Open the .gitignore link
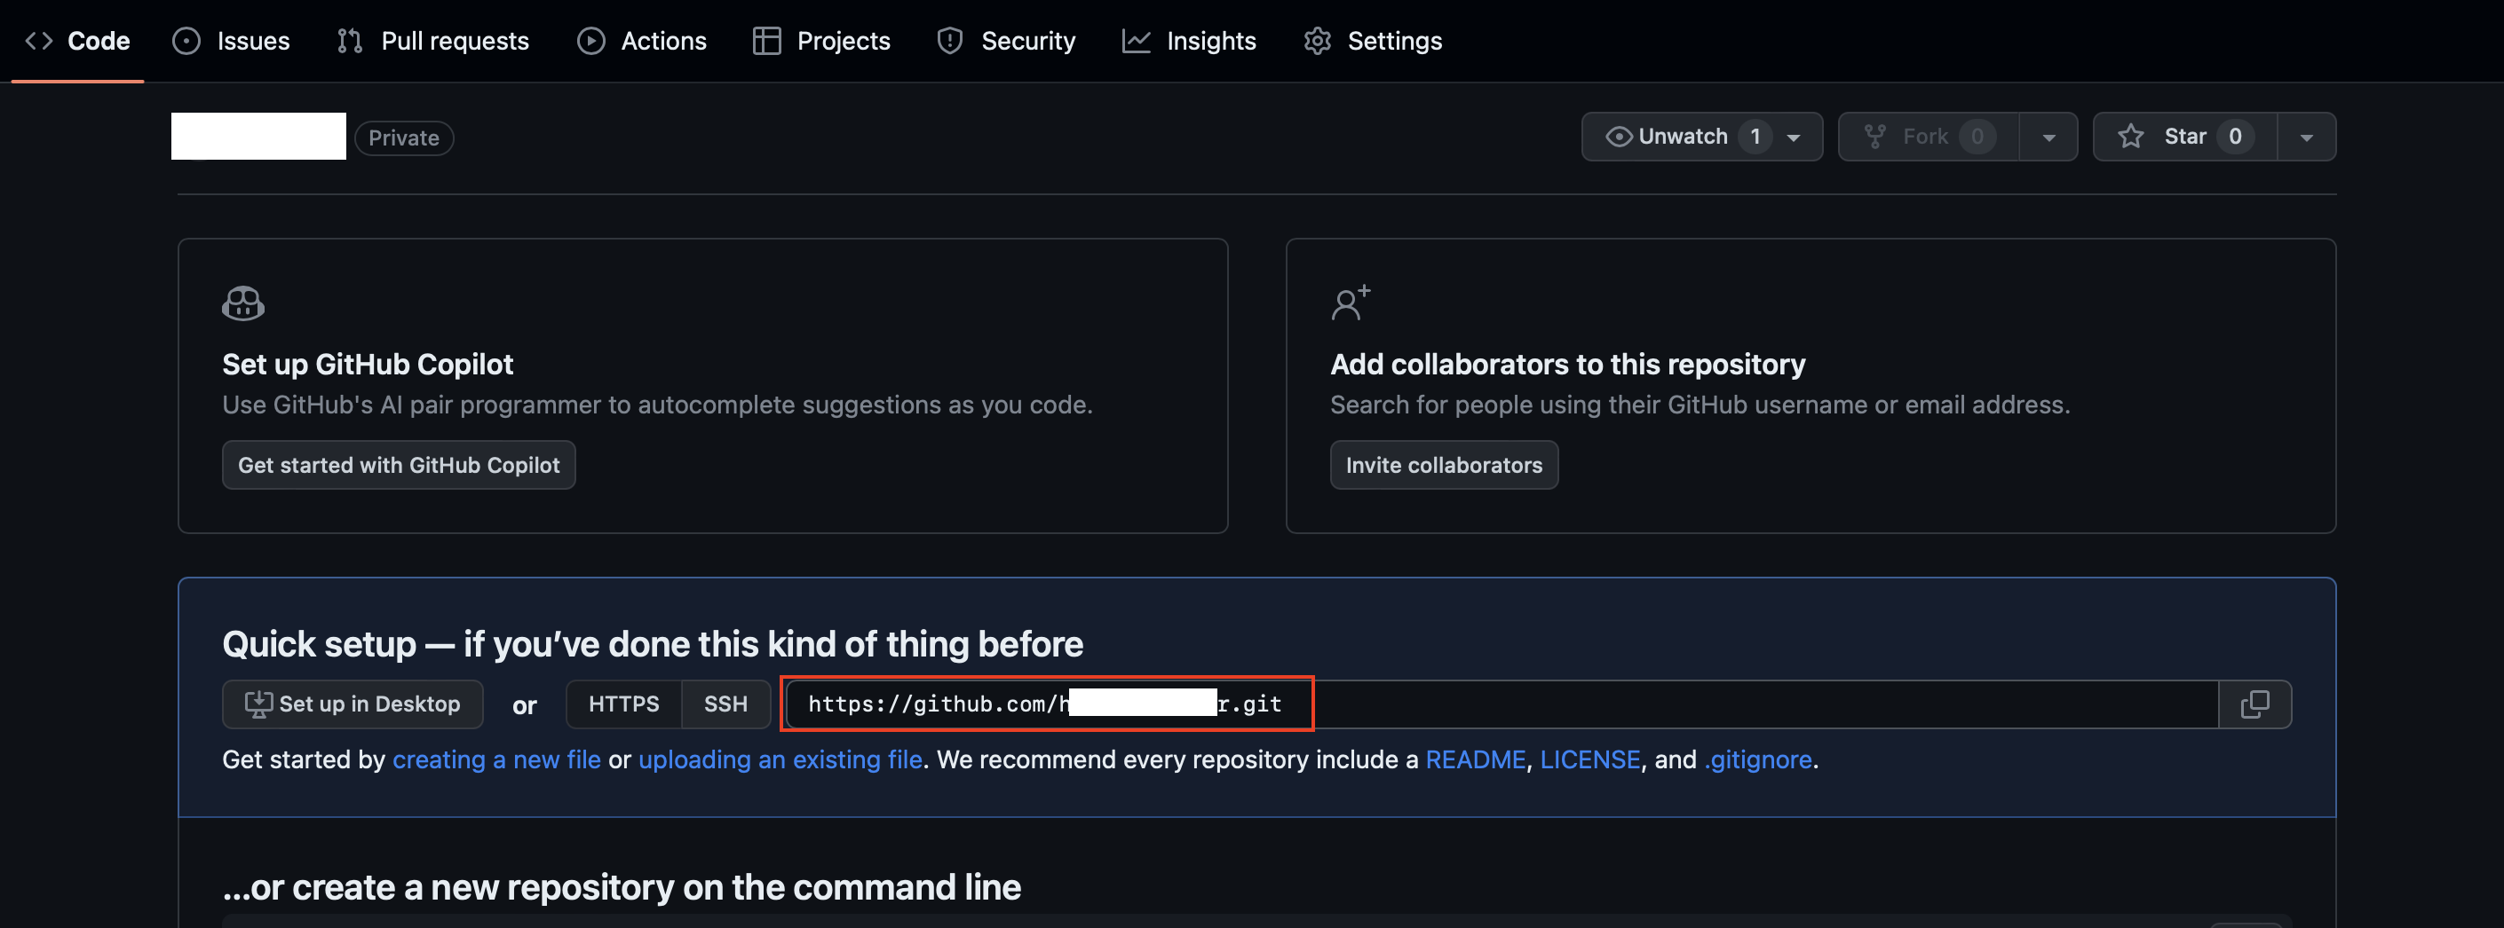The height and width of the screenshot is (928, 2504). [1758, 760]
